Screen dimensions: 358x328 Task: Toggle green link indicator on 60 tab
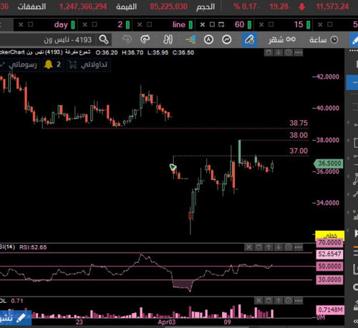[249, 25]
